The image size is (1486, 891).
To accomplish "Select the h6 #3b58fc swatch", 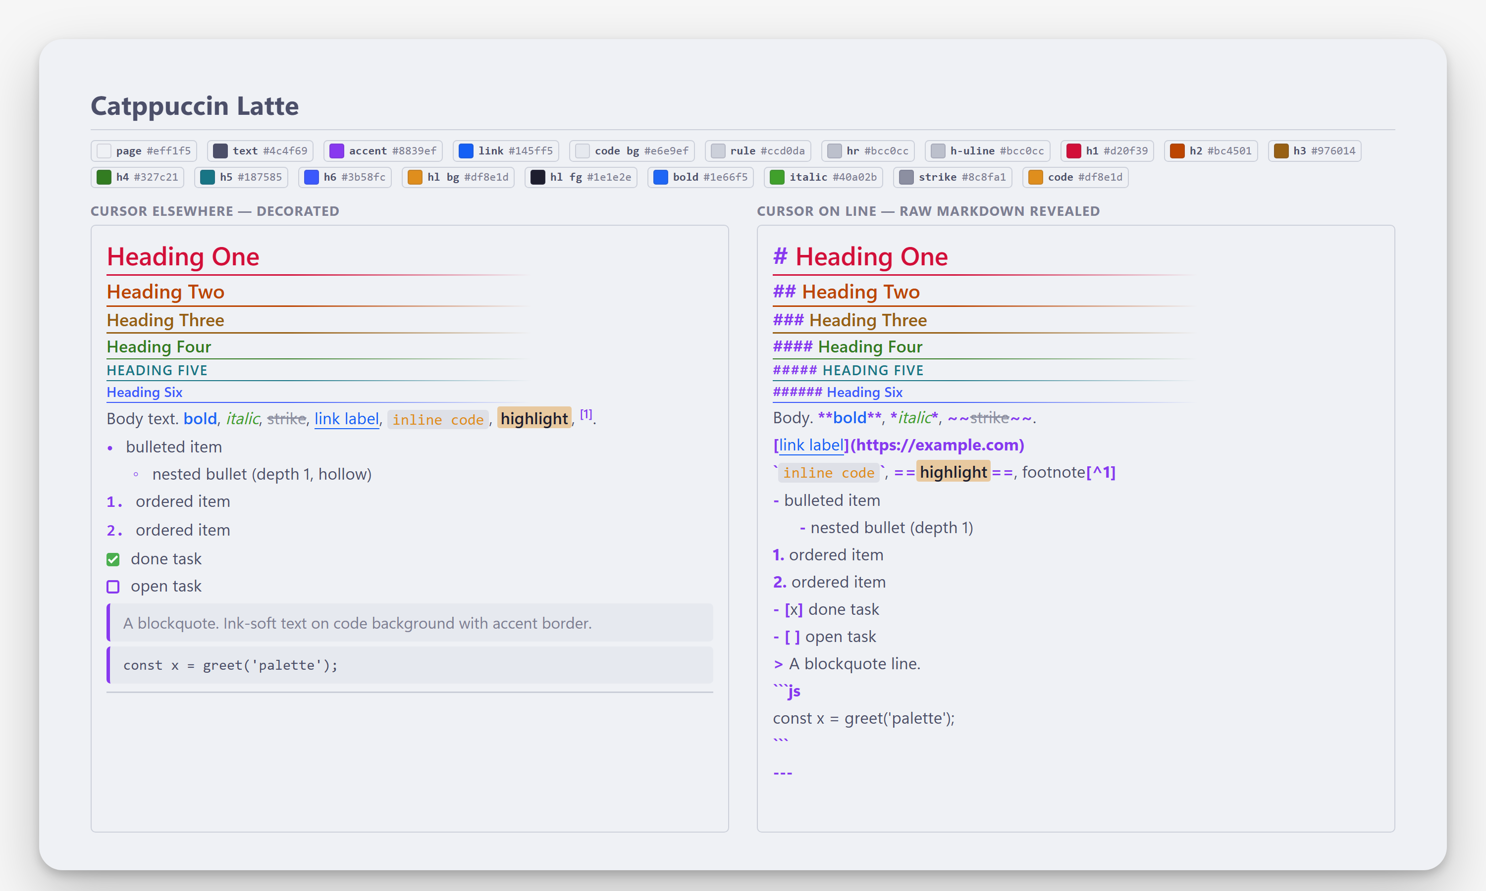I will [345, 177].
